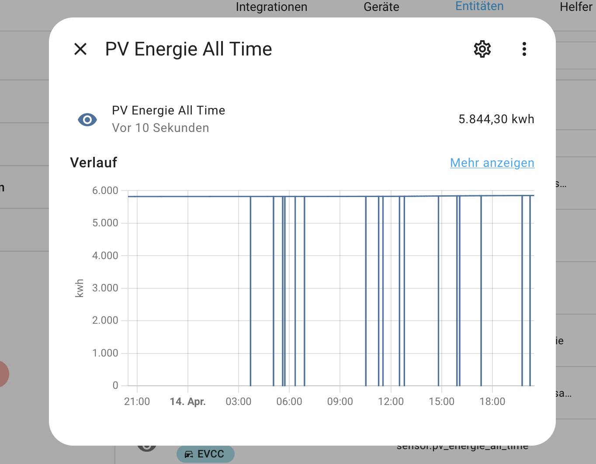Open the entity settings gear icon
This screenshot has height=464, width=596.
(482, 49)
